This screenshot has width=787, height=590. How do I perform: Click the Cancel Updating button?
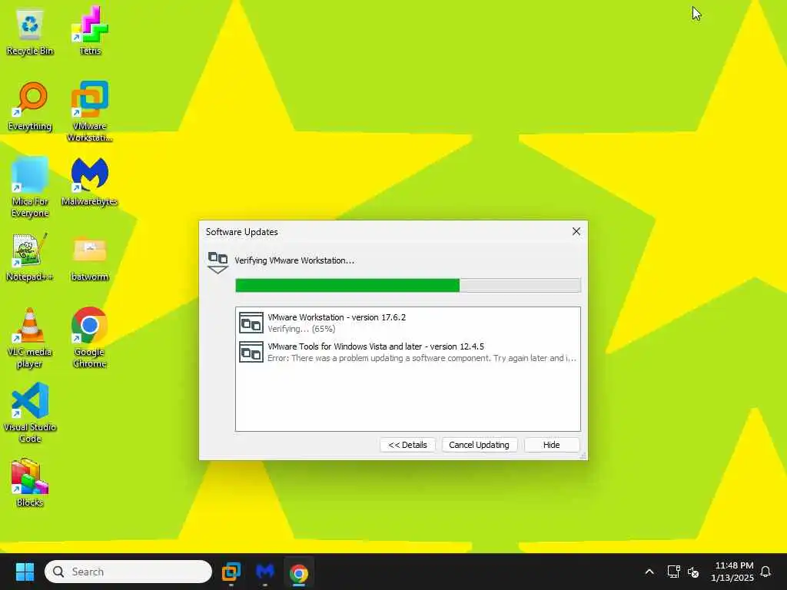click(479, 445)
